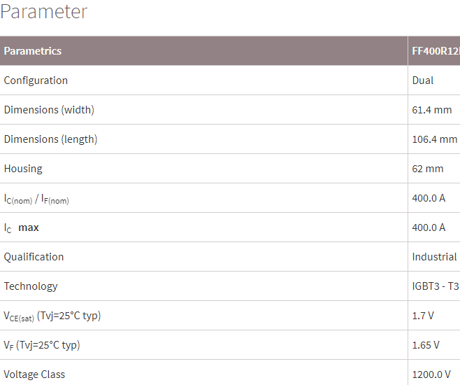Screen dimensions: 460x385
Task: Click the 1.65 V forward voltage value
Action: click(426, 345)
